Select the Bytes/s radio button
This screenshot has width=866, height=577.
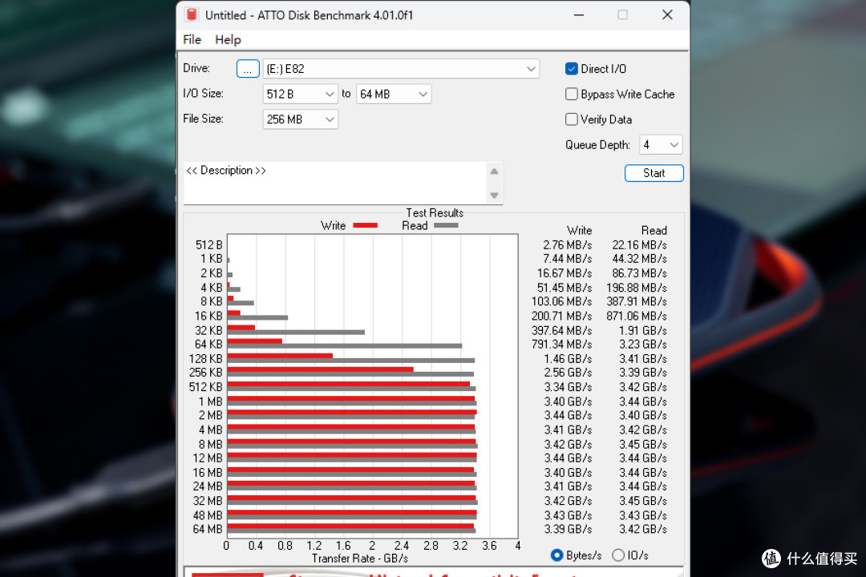click(556, 555)
